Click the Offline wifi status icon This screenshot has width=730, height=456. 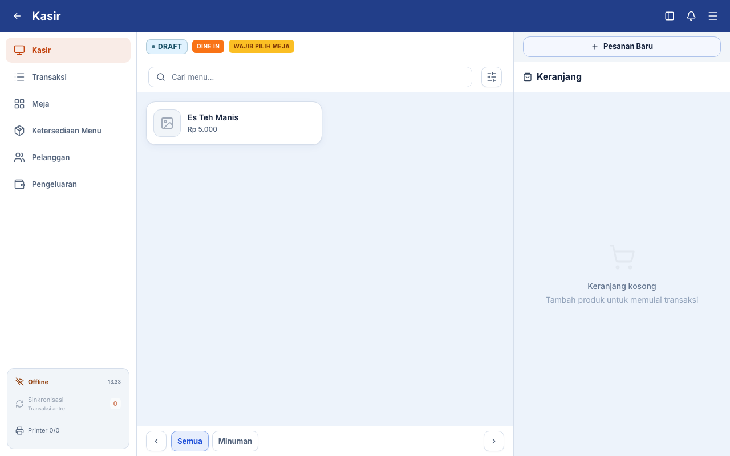19,382
